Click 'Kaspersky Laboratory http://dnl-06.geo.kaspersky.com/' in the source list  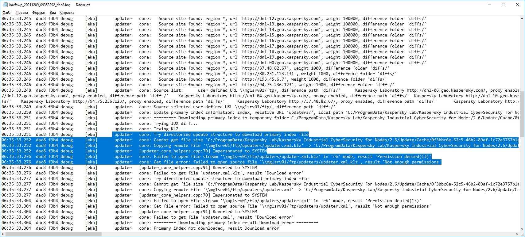(420, 90)
